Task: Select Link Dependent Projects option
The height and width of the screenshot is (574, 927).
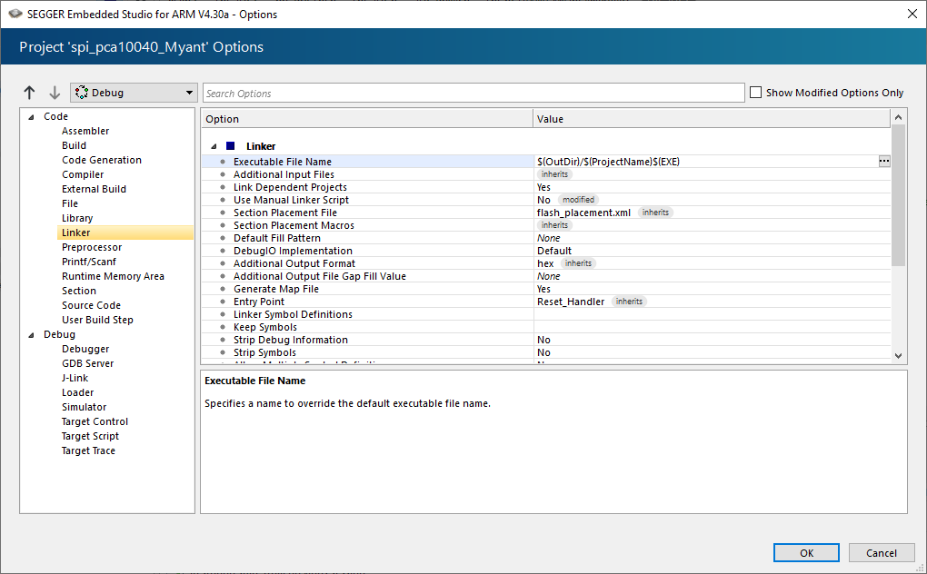Action: point(290,187)
